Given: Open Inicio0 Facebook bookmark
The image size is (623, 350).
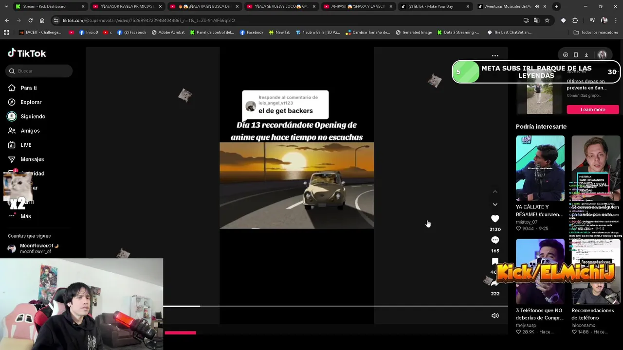Looking at the screenshot, I should [89, 32].
